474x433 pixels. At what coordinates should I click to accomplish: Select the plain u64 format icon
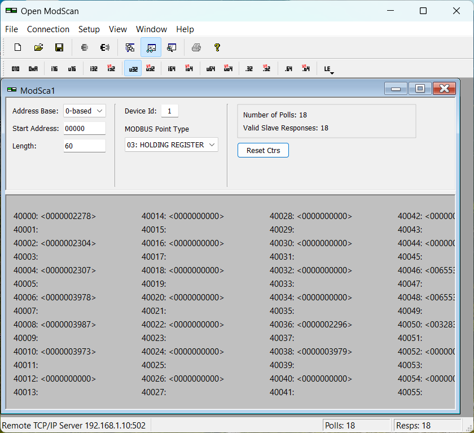click(210, 69)
